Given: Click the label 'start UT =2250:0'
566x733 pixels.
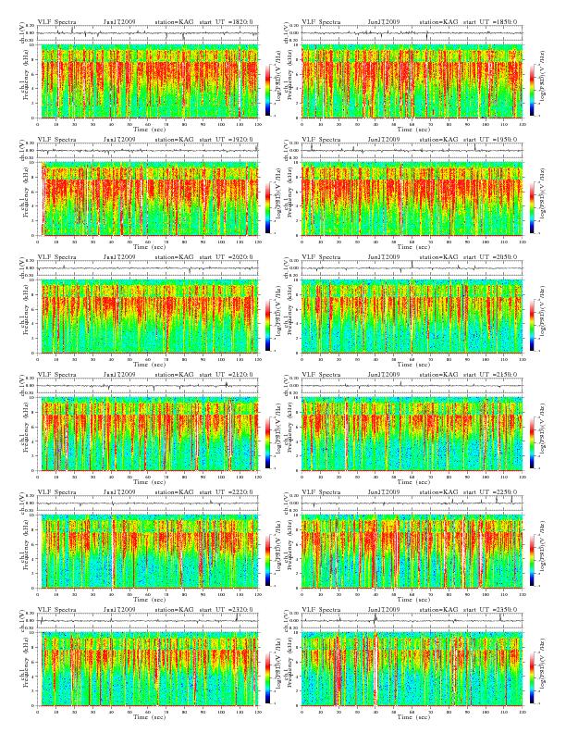Looking at the screenshot, I should tap(490, 492).
